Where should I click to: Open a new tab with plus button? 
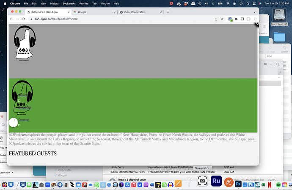coord(168,12)
